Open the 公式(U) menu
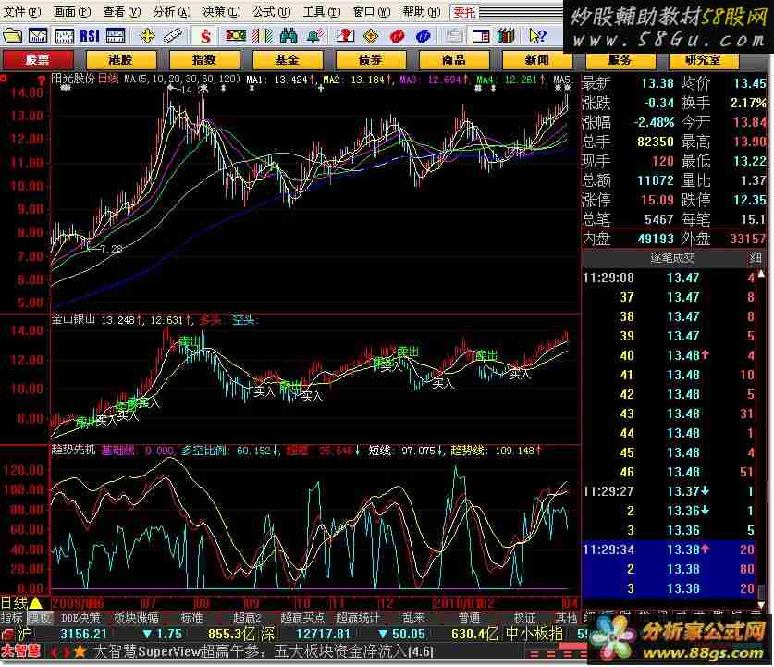The width and height of the screenshot is (774, 667). 272,11
